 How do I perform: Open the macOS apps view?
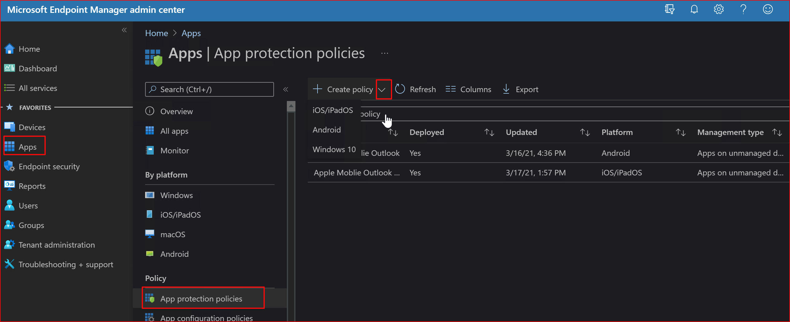click(x=172, y=234)
